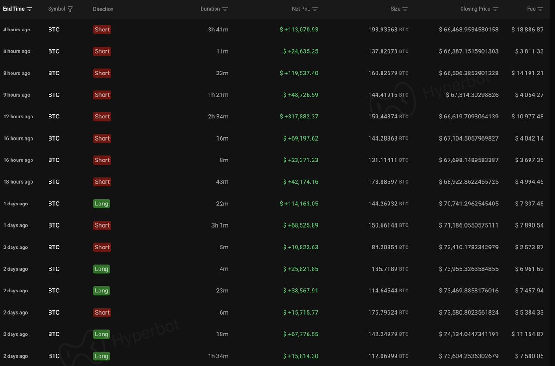Click Net PnL value $ +24,635.25
This screenshot has height=366, width=555.
coord(301,51)
